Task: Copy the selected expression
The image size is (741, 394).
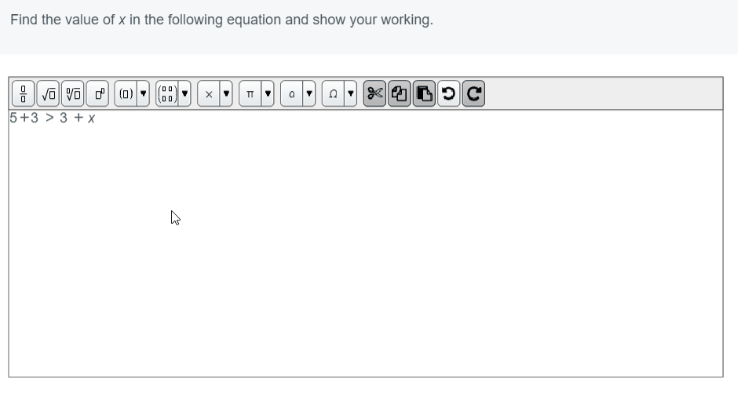Action: pos(400,93)
